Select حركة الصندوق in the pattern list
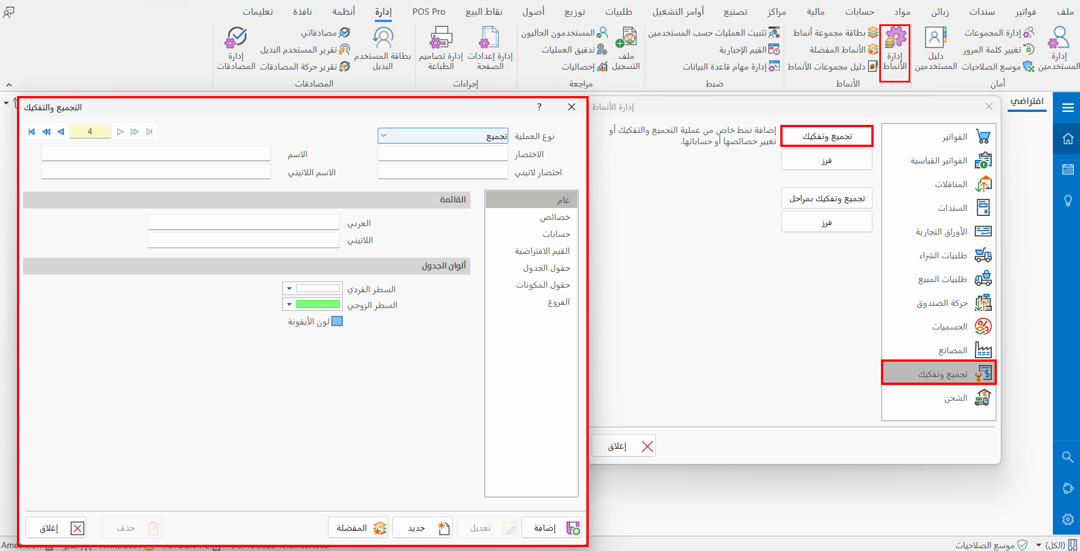The image size is (1080, 551). coord(939,303)
